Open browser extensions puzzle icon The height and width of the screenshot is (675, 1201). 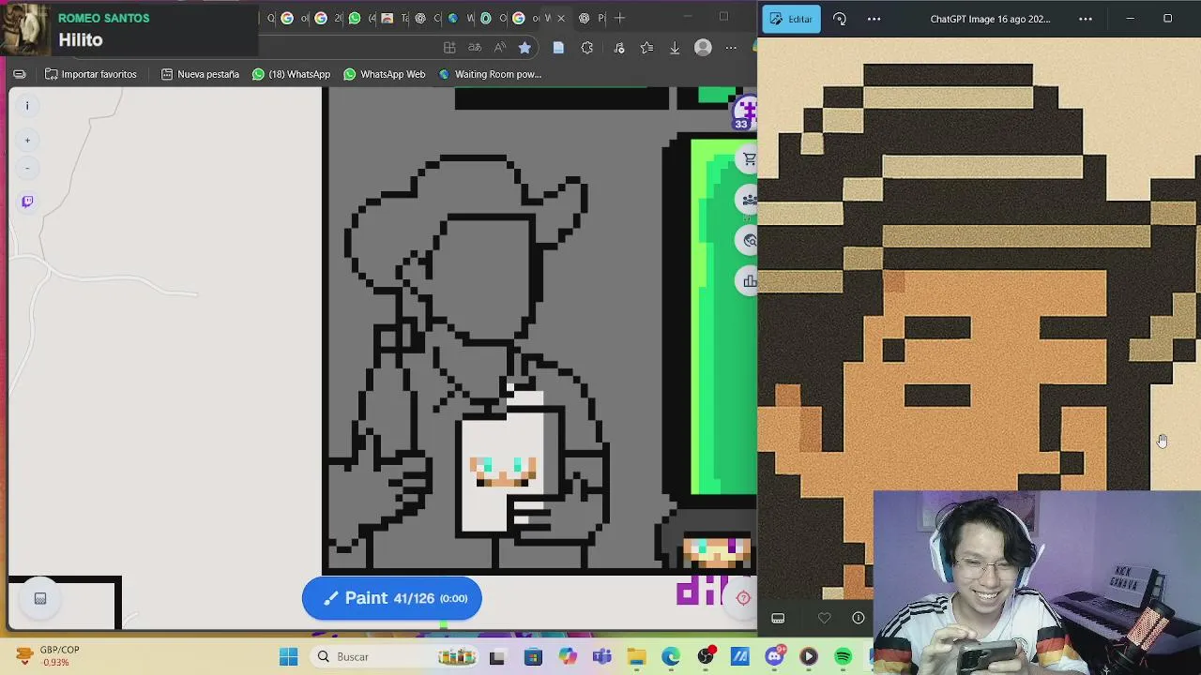(587, 48)
